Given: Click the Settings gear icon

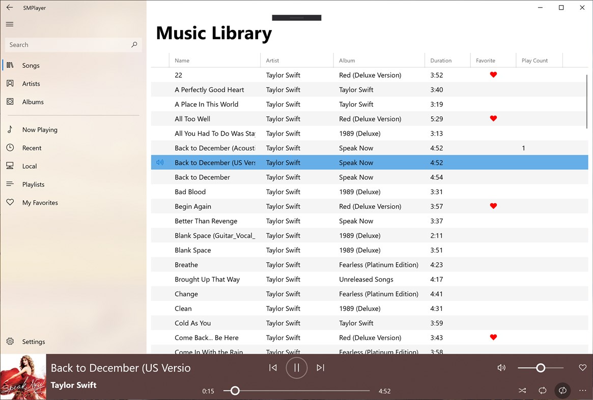Looking at the screenshot, I should tap(10, 341).
